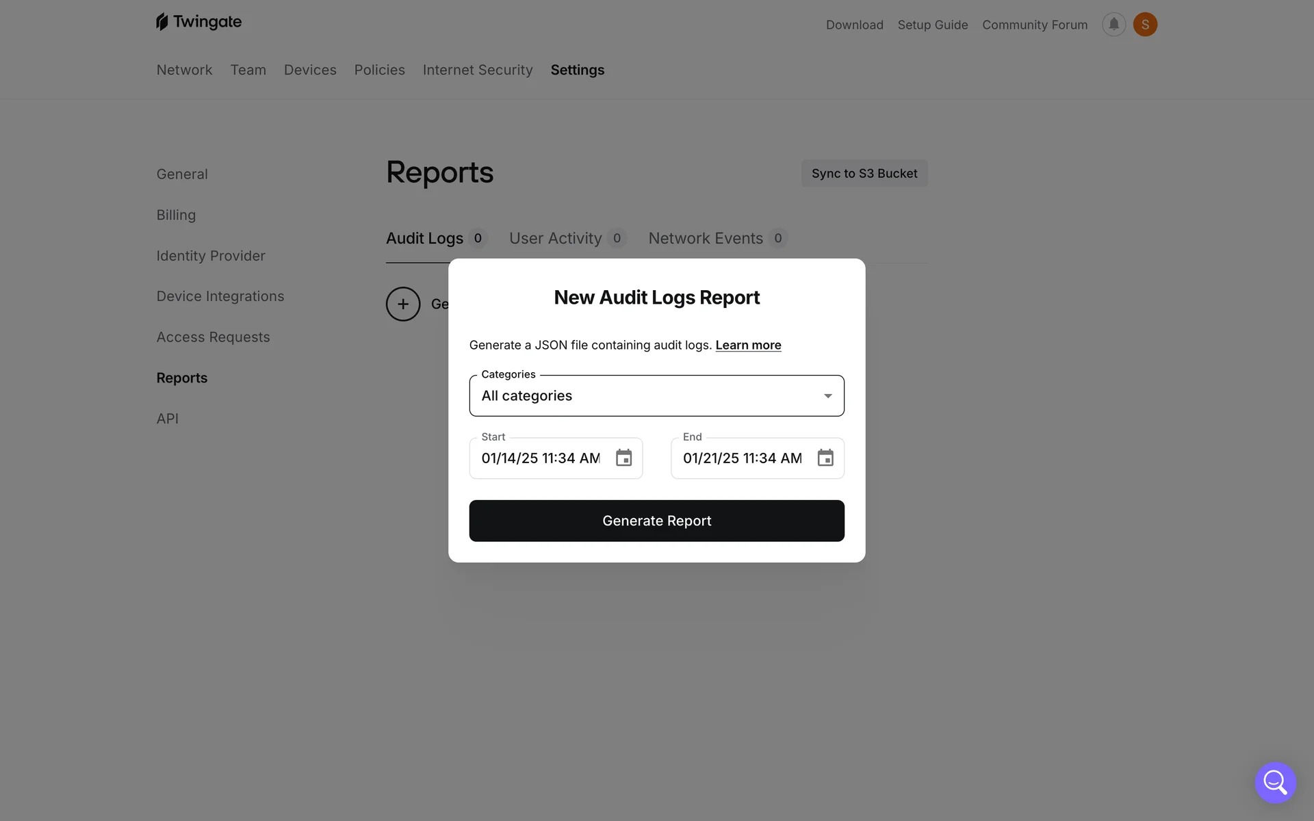Open the Setup Guide link
Viewport: 1314px width, 821px height.
click(932, 25)
